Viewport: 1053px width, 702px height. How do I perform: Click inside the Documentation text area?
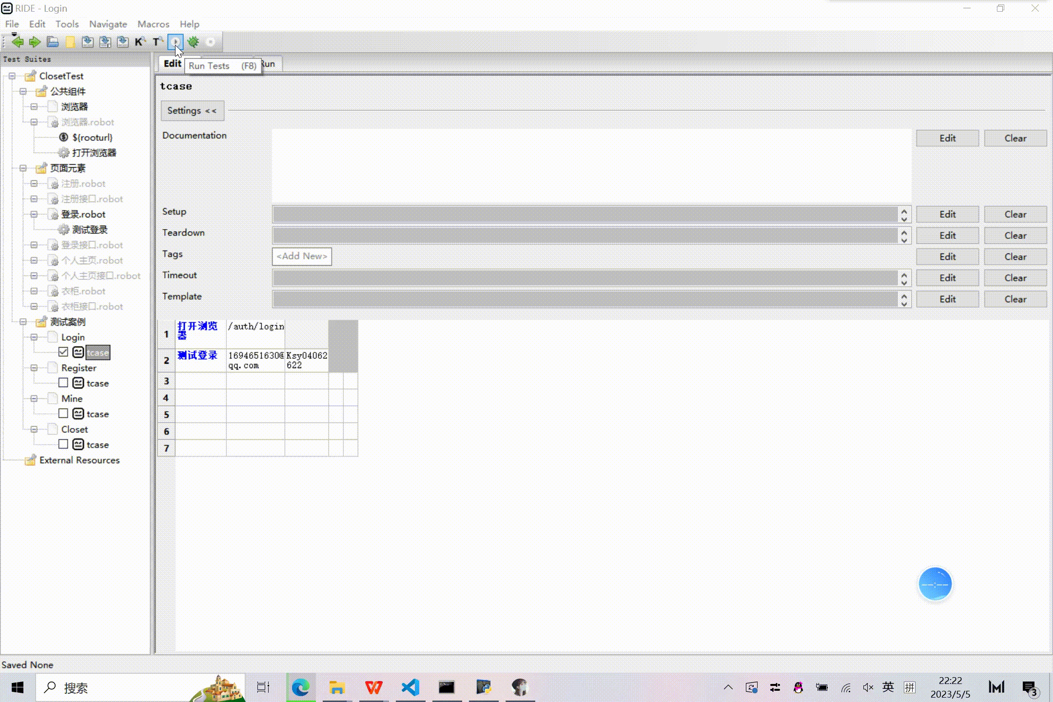click(591, 166)
